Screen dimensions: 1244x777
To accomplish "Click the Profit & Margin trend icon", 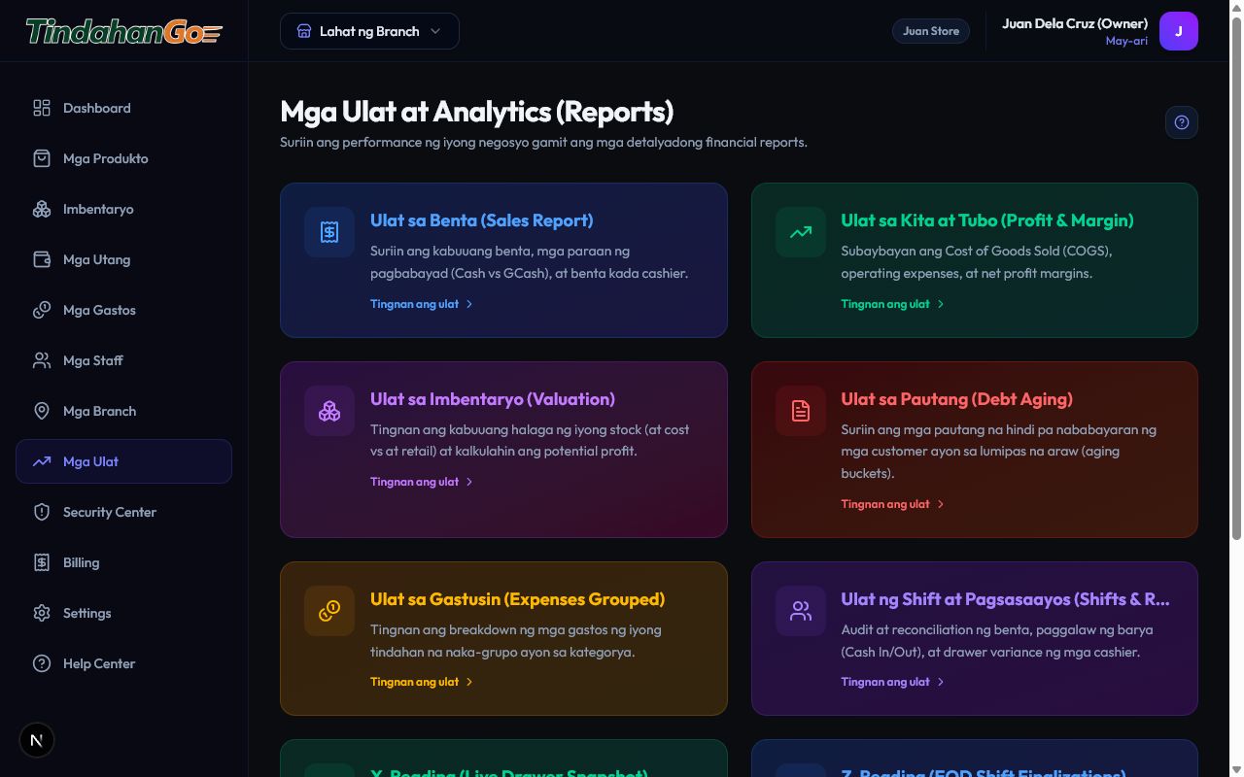I will point(801,232).
